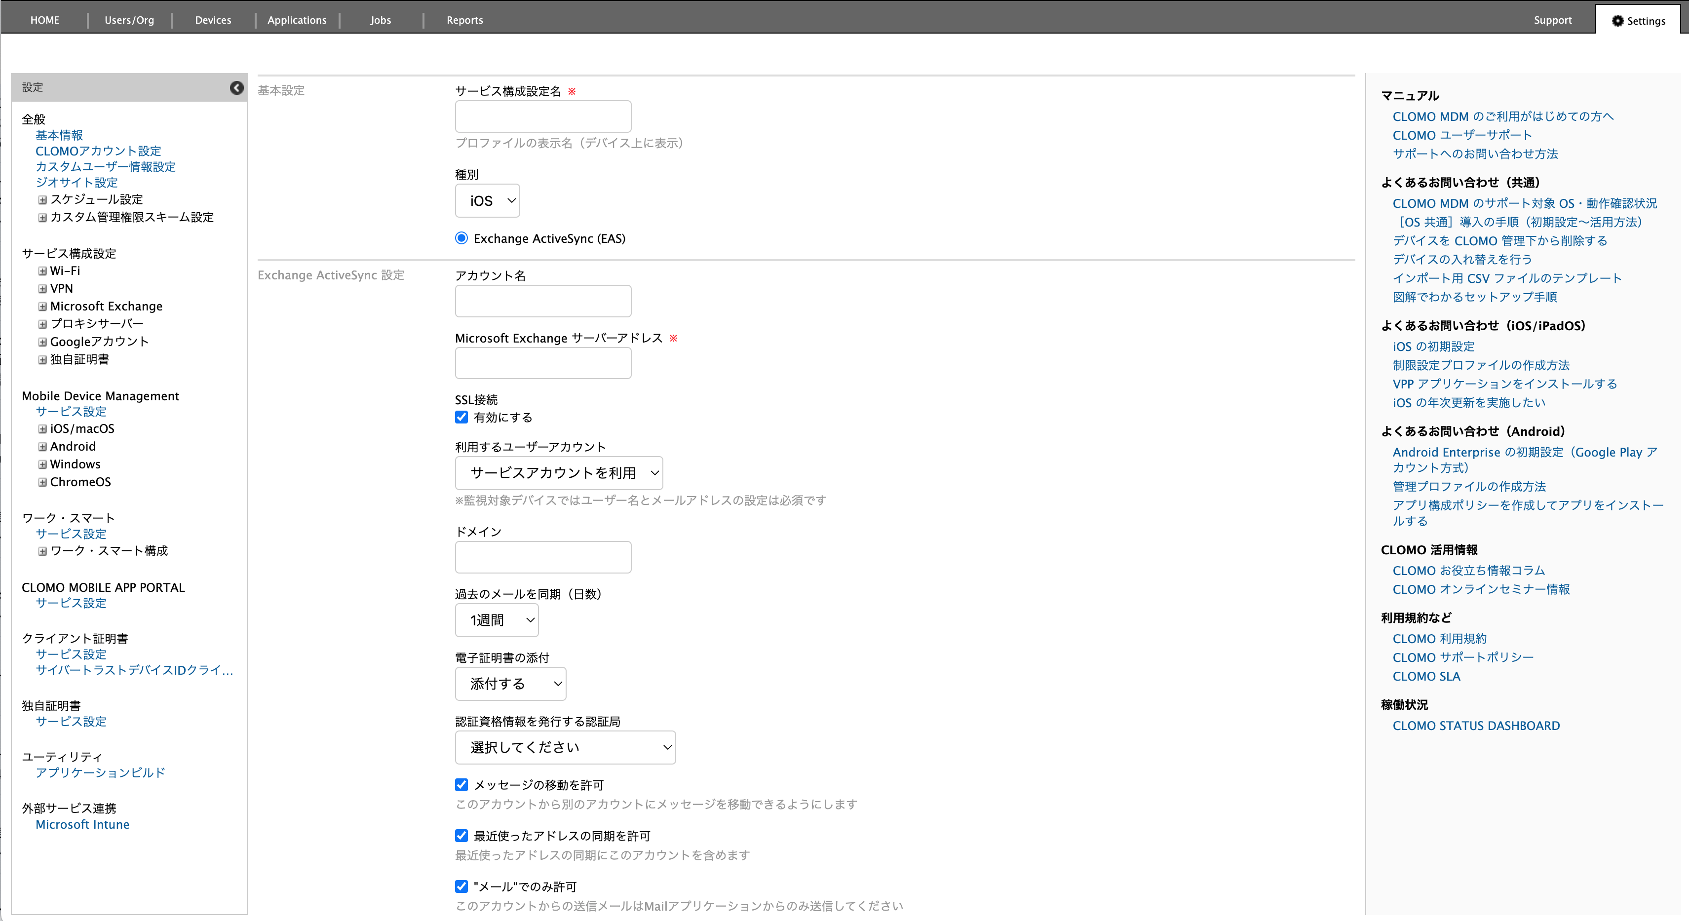
Task: Open the Reports menu
Action: pos(464,20)
